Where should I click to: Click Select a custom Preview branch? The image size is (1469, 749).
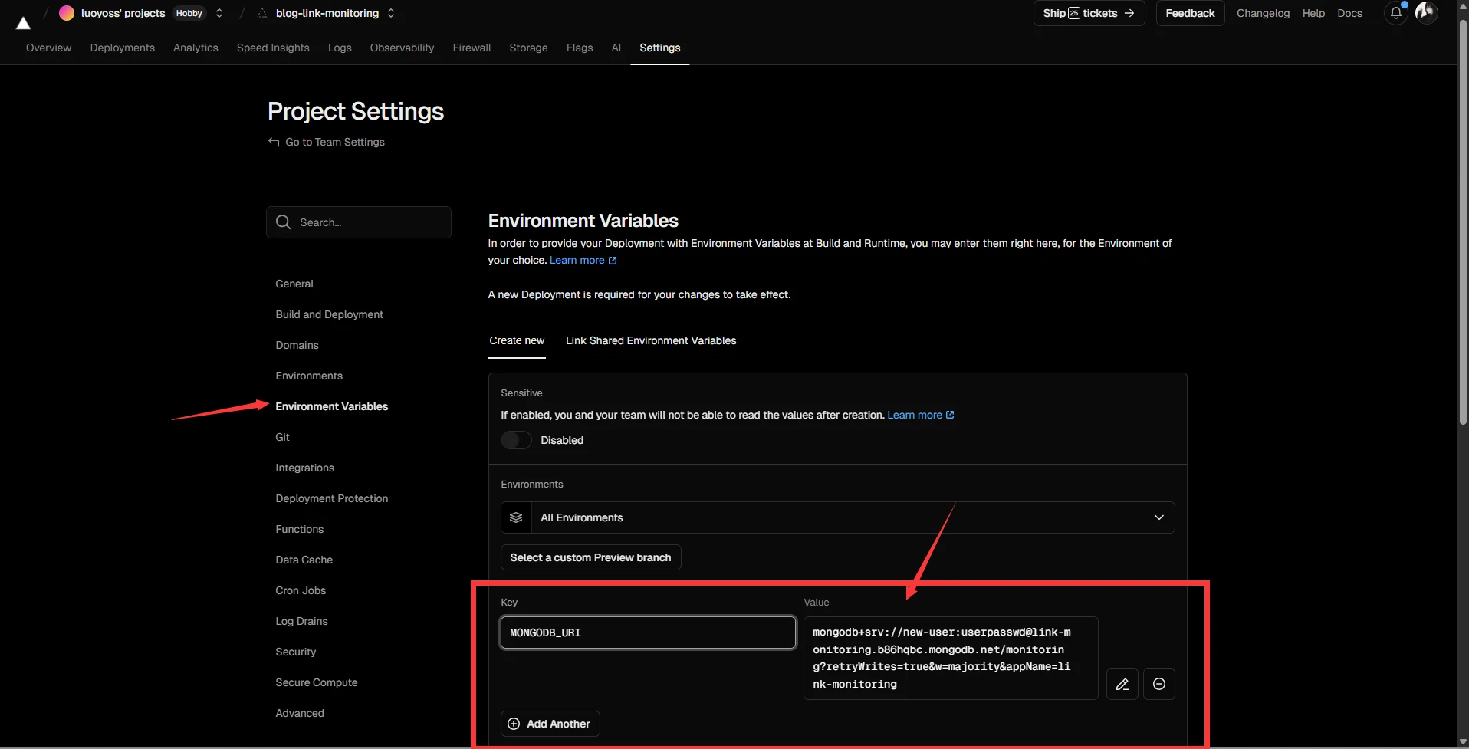tap(590, 557)
